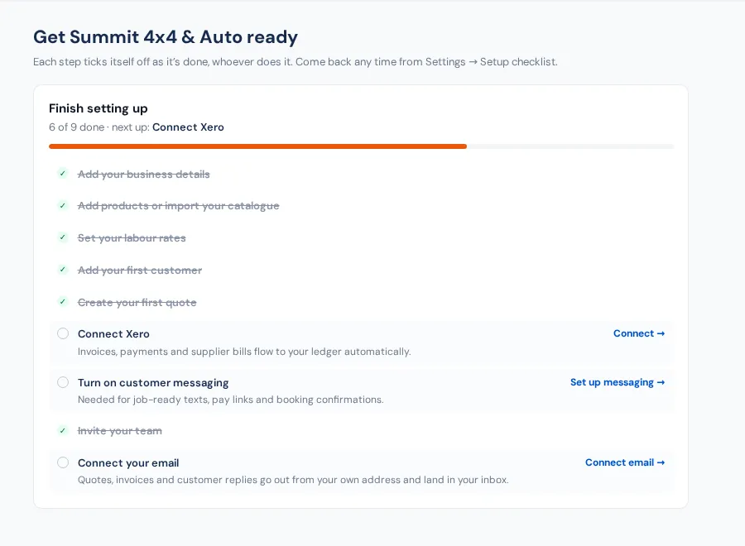Open the Set up messaging link
This screenshot has width=745, height=546.
(x=618, y=382)
